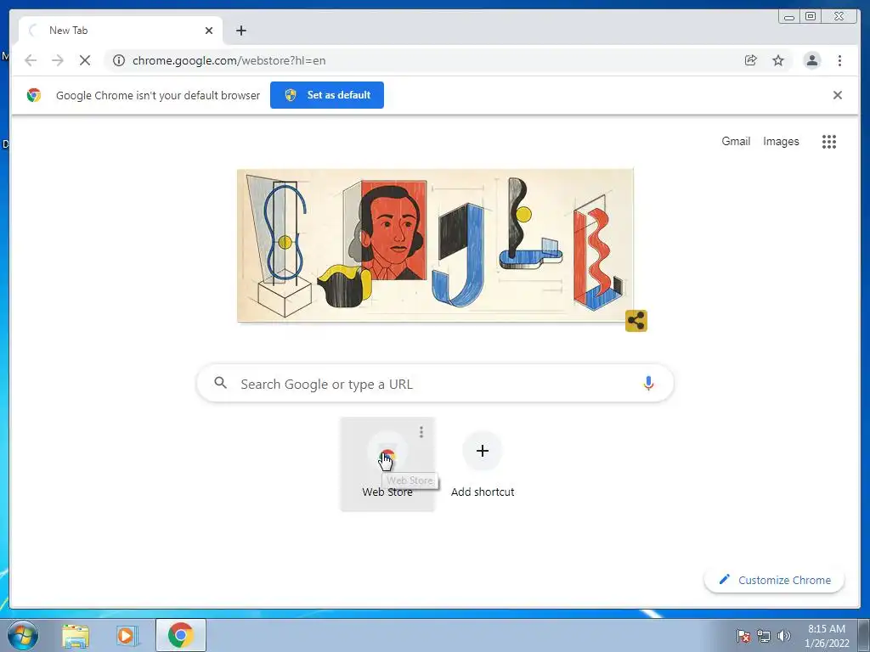Click the Google Doodle artwork
The height and width of the screenshot is (652, 870).
[x=435, y=245]
